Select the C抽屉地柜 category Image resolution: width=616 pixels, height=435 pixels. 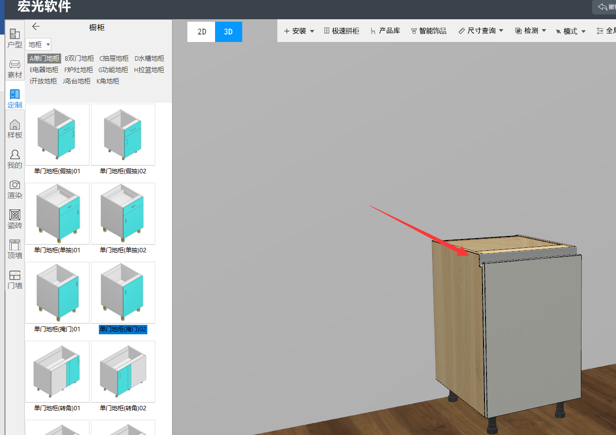114,58
